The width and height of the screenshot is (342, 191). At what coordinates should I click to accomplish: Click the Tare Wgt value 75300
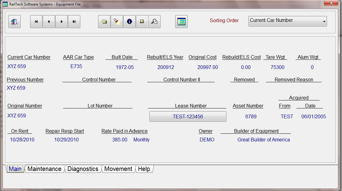277,67
